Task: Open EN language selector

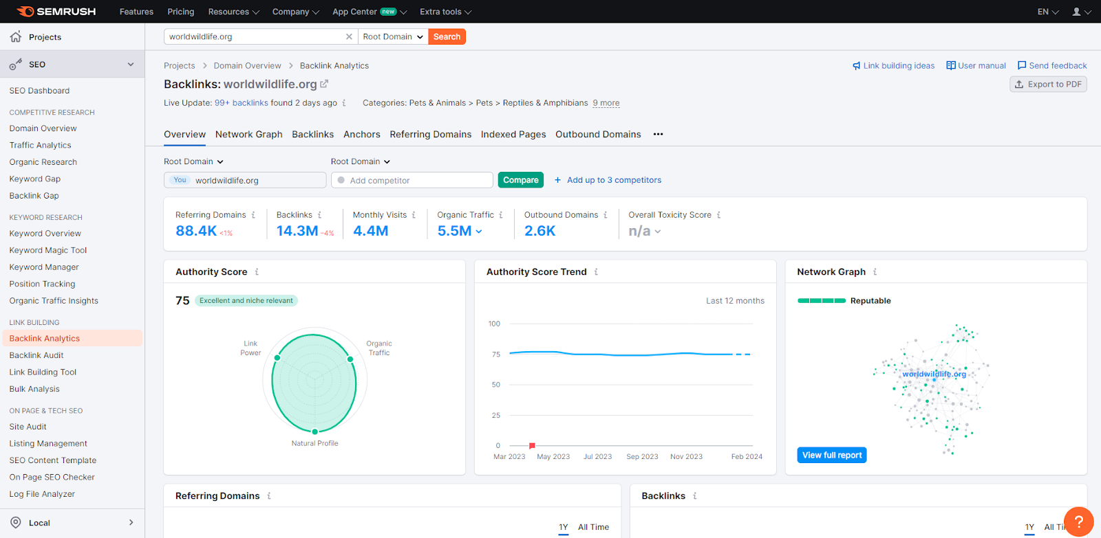Action: click(x=1048, y=12)
